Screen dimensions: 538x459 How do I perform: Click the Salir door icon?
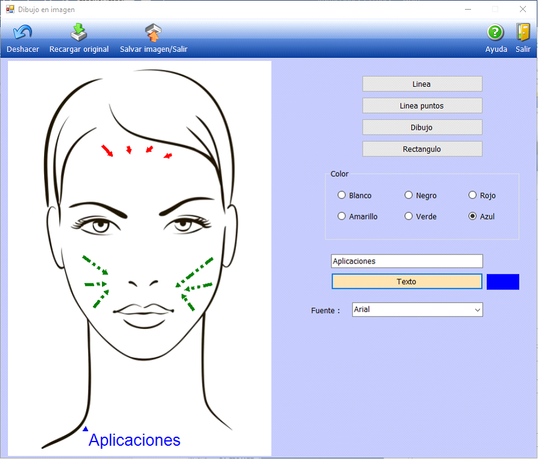(523, 33)
